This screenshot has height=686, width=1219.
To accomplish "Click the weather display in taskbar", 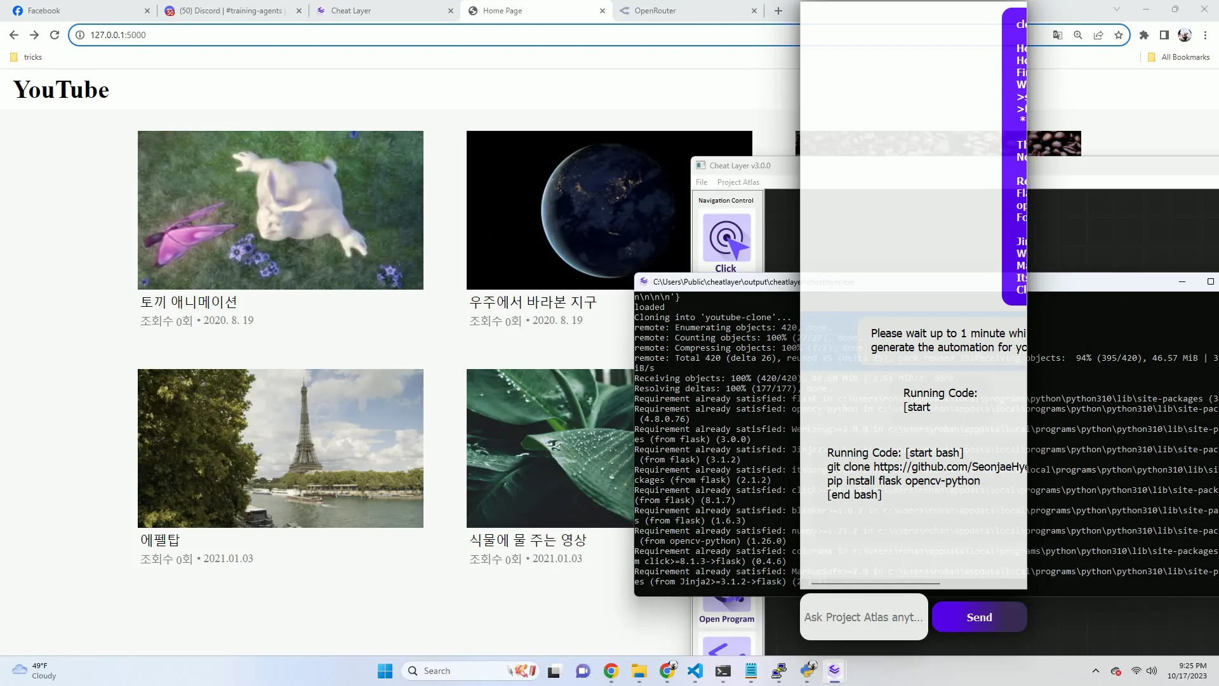I will pos(37,670).
